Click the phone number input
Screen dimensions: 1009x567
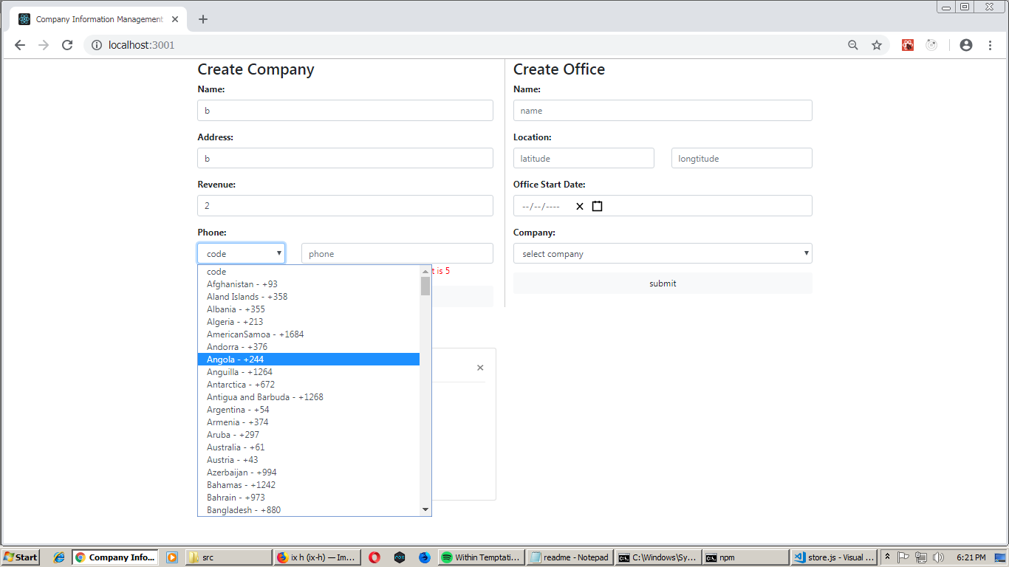click(x=397, y=253)
